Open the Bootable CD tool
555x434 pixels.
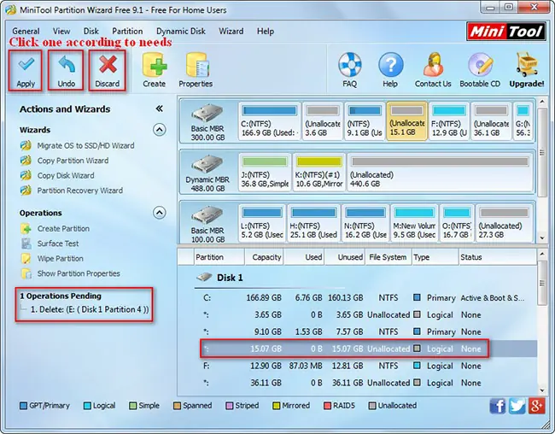pyautogui.click(x=480, y=70)
